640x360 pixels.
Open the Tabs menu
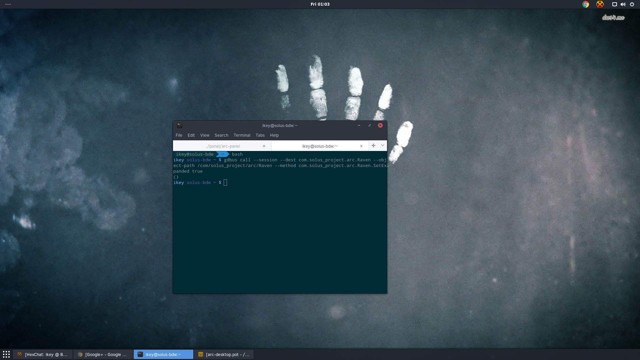tap(260, 135)
